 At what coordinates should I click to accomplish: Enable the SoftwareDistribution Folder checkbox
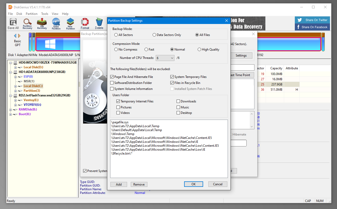pyautogui.click(x=112, y=83)
